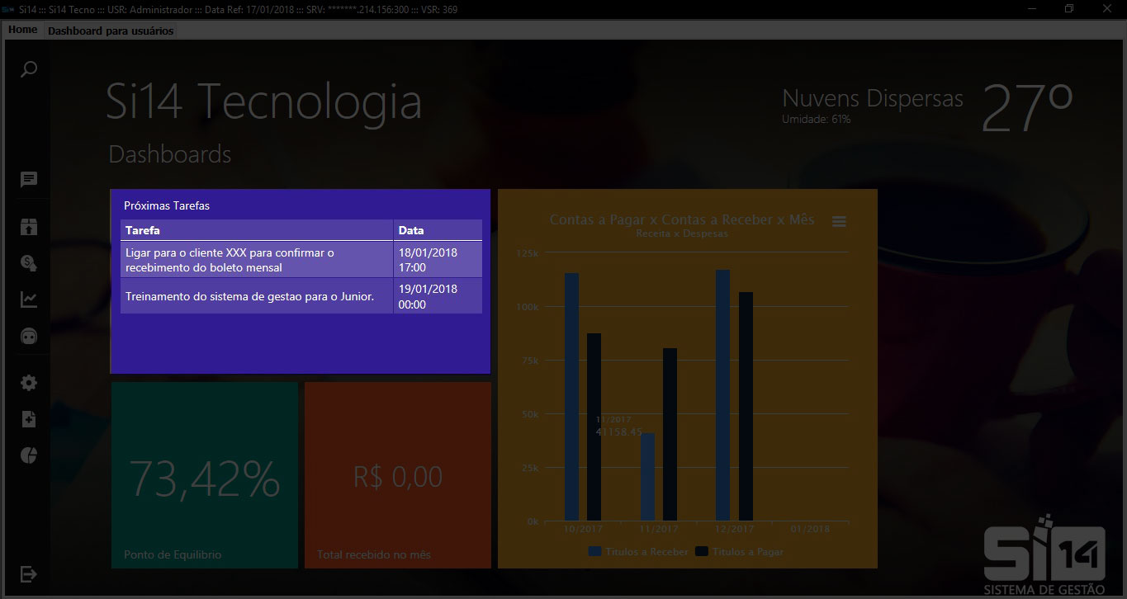Switch to Dashboard para usuários tab
This screenshot has height=599, width=1127.
pos(111,31)
